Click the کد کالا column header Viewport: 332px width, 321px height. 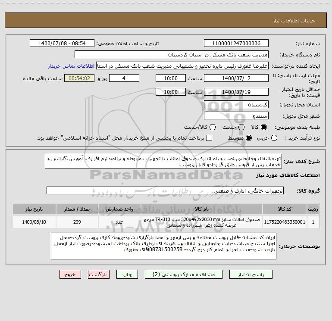pos(285,209)
